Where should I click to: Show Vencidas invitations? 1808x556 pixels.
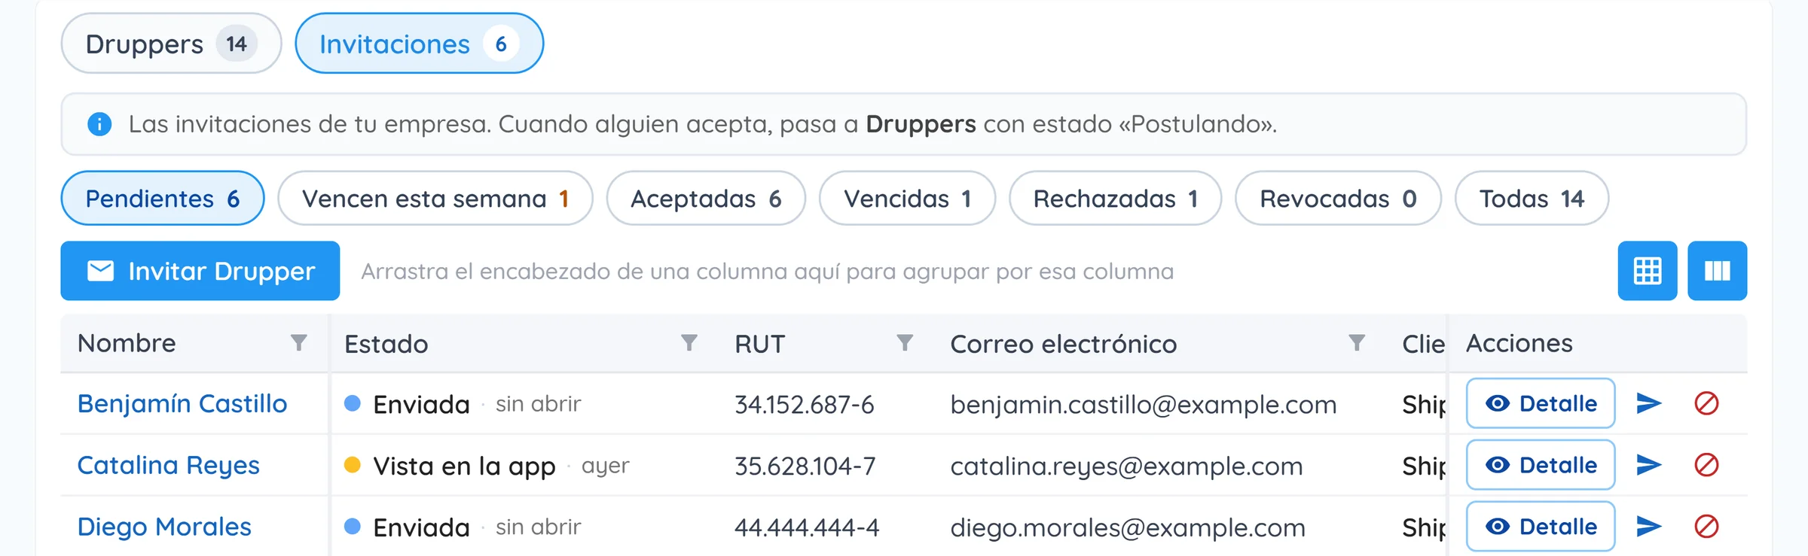907,199
